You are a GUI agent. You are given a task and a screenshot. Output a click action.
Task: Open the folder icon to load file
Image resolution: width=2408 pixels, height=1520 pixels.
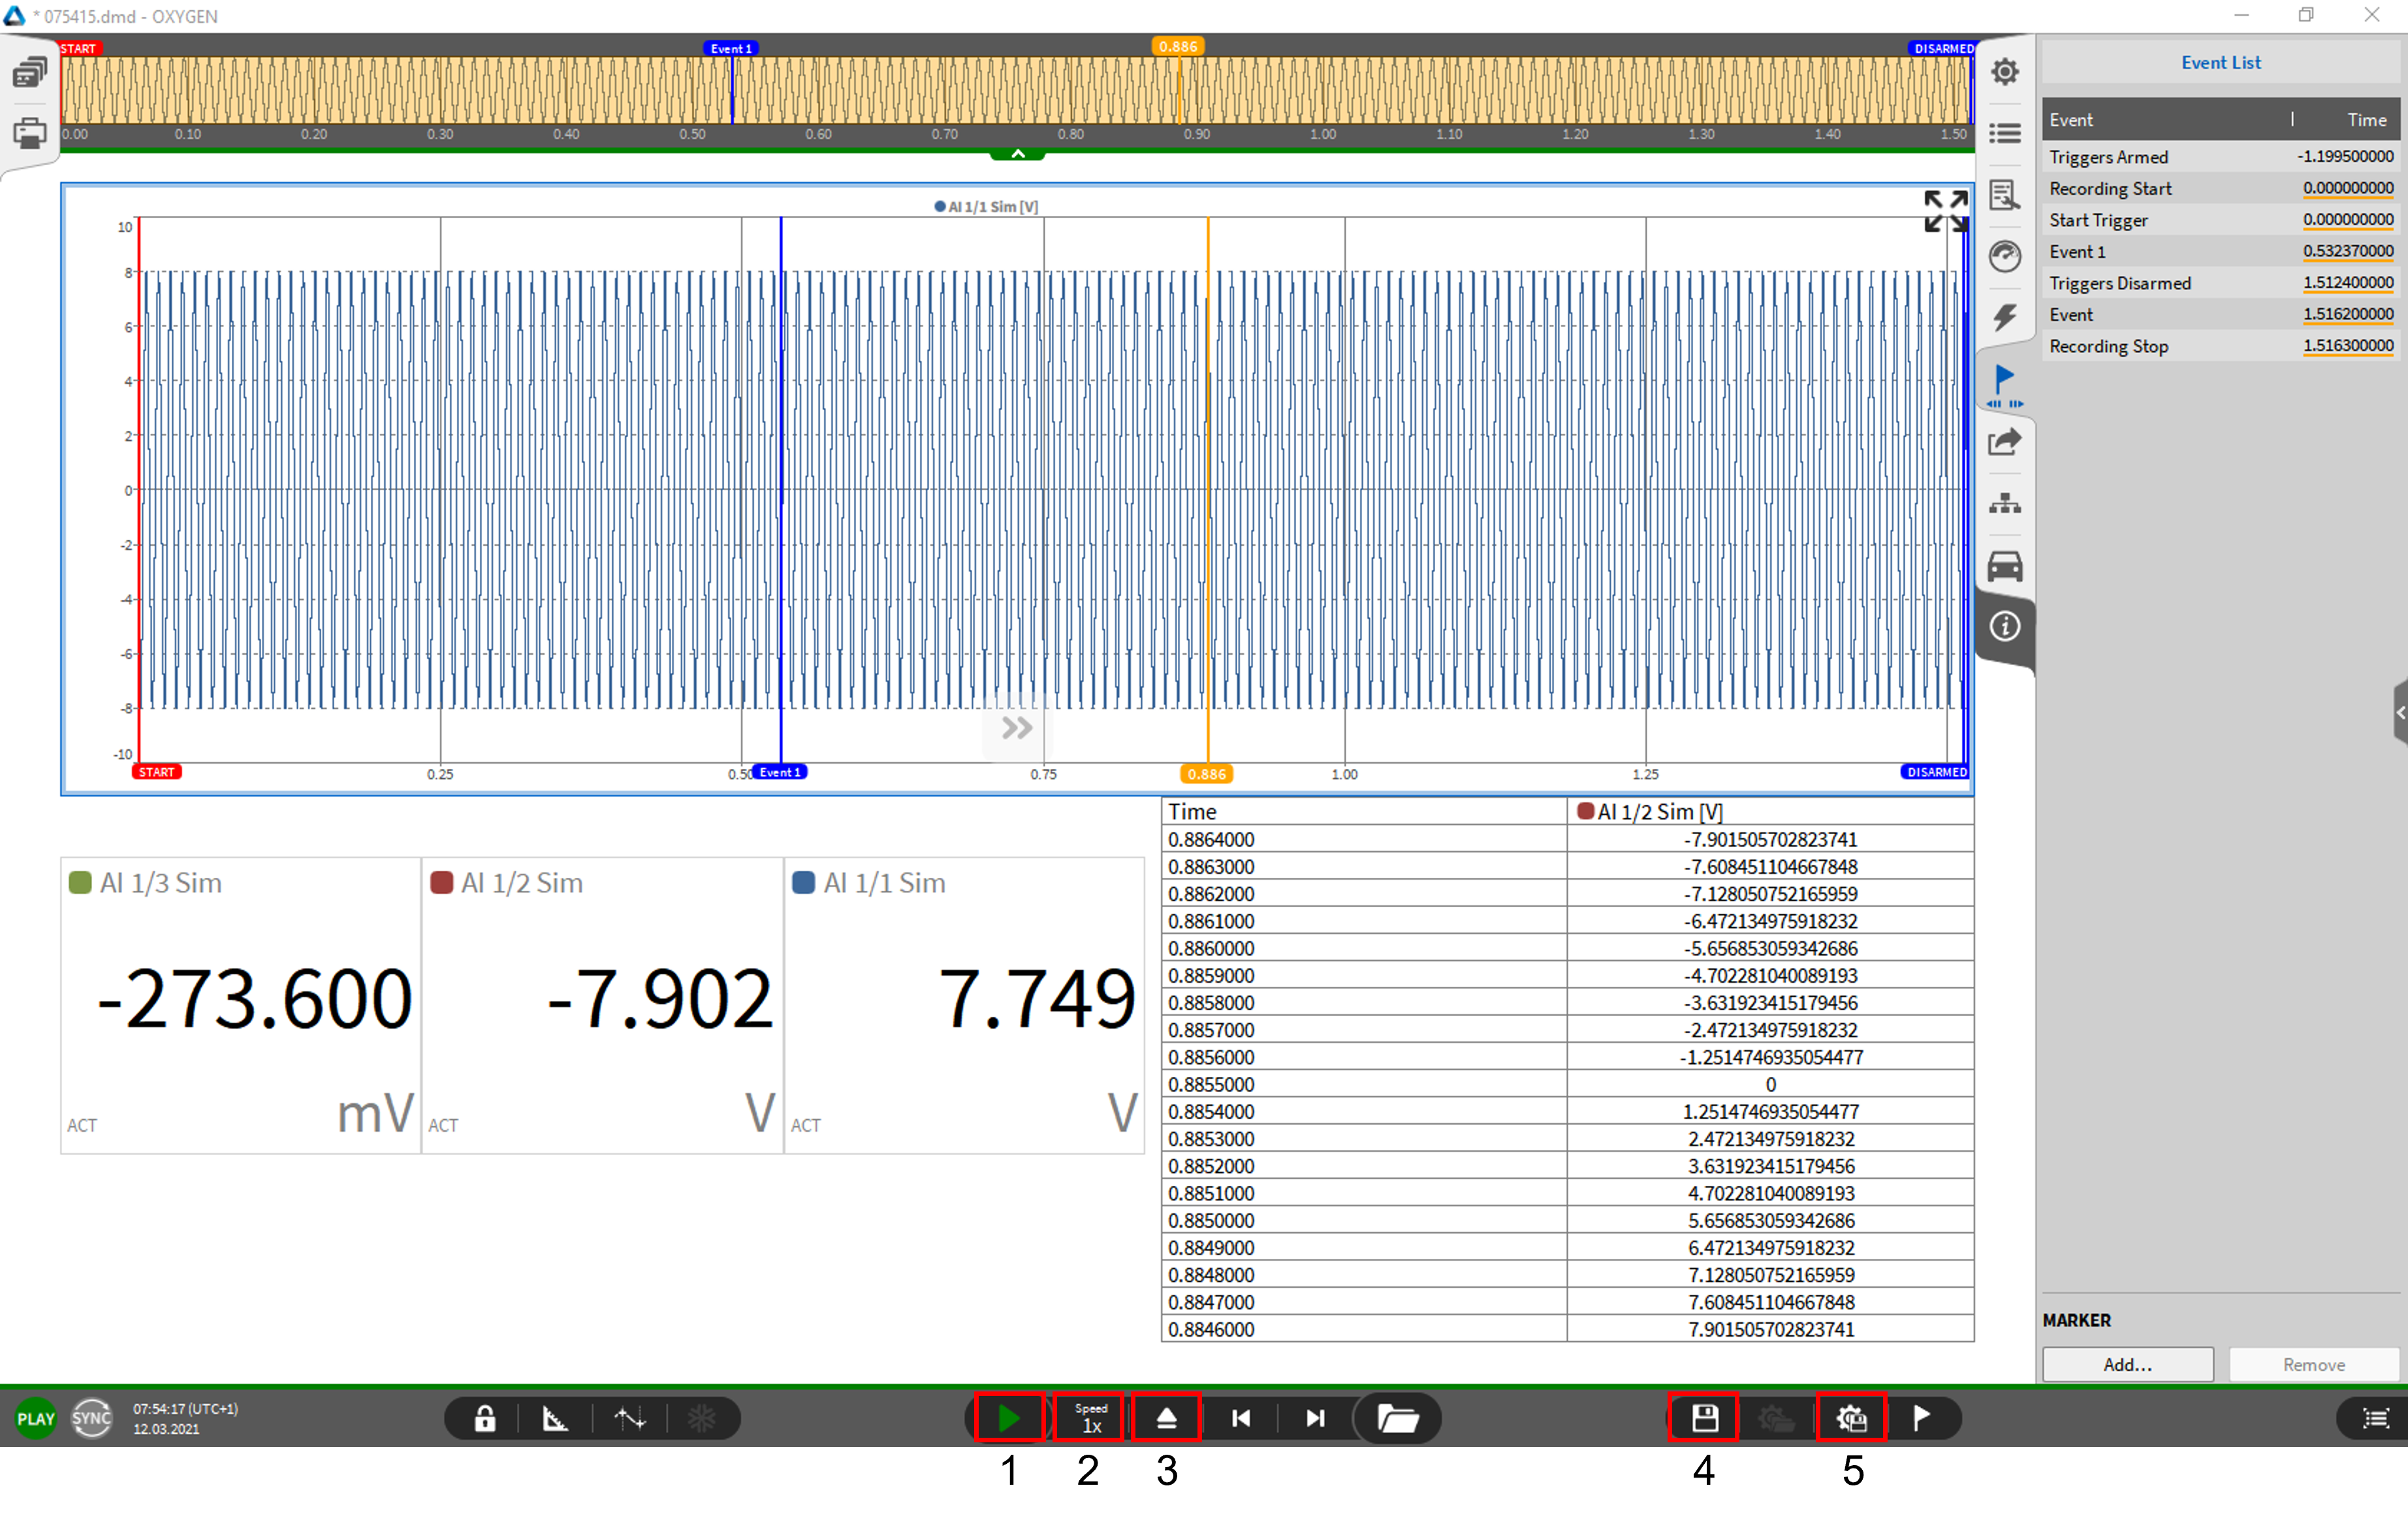tap(1397, 1417)
